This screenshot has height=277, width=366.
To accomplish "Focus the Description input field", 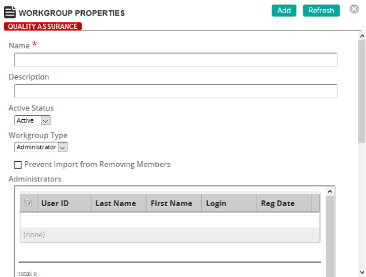I will pos(176,91).
